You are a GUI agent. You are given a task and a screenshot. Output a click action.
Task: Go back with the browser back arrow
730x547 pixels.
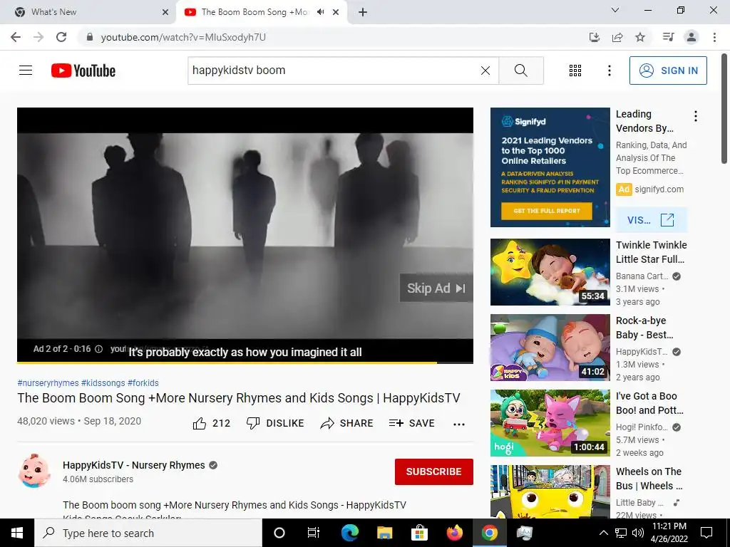coord(16,37)
